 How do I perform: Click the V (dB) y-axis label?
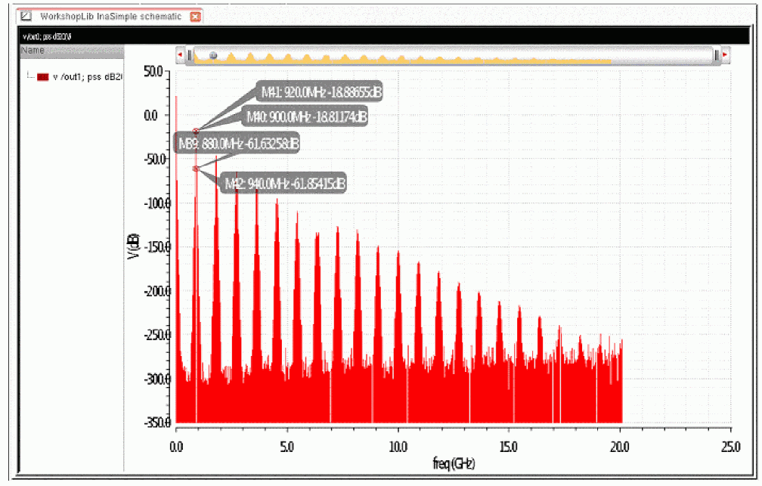[x=133, y=247]
